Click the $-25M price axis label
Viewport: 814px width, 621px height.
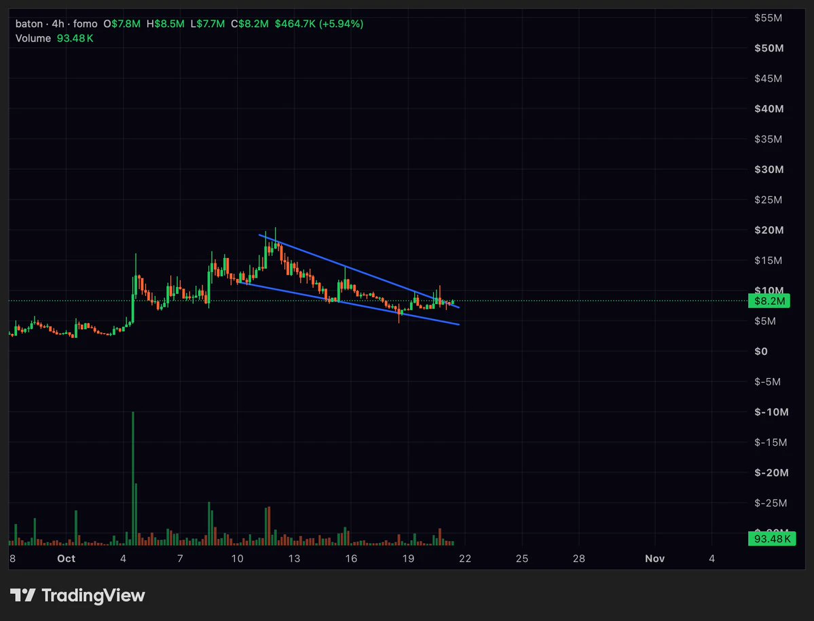[x=771, y=503]
